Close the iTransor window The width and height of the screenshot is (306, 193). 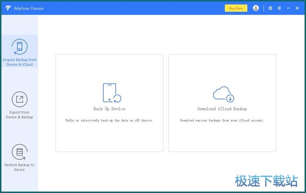[297, 8]
